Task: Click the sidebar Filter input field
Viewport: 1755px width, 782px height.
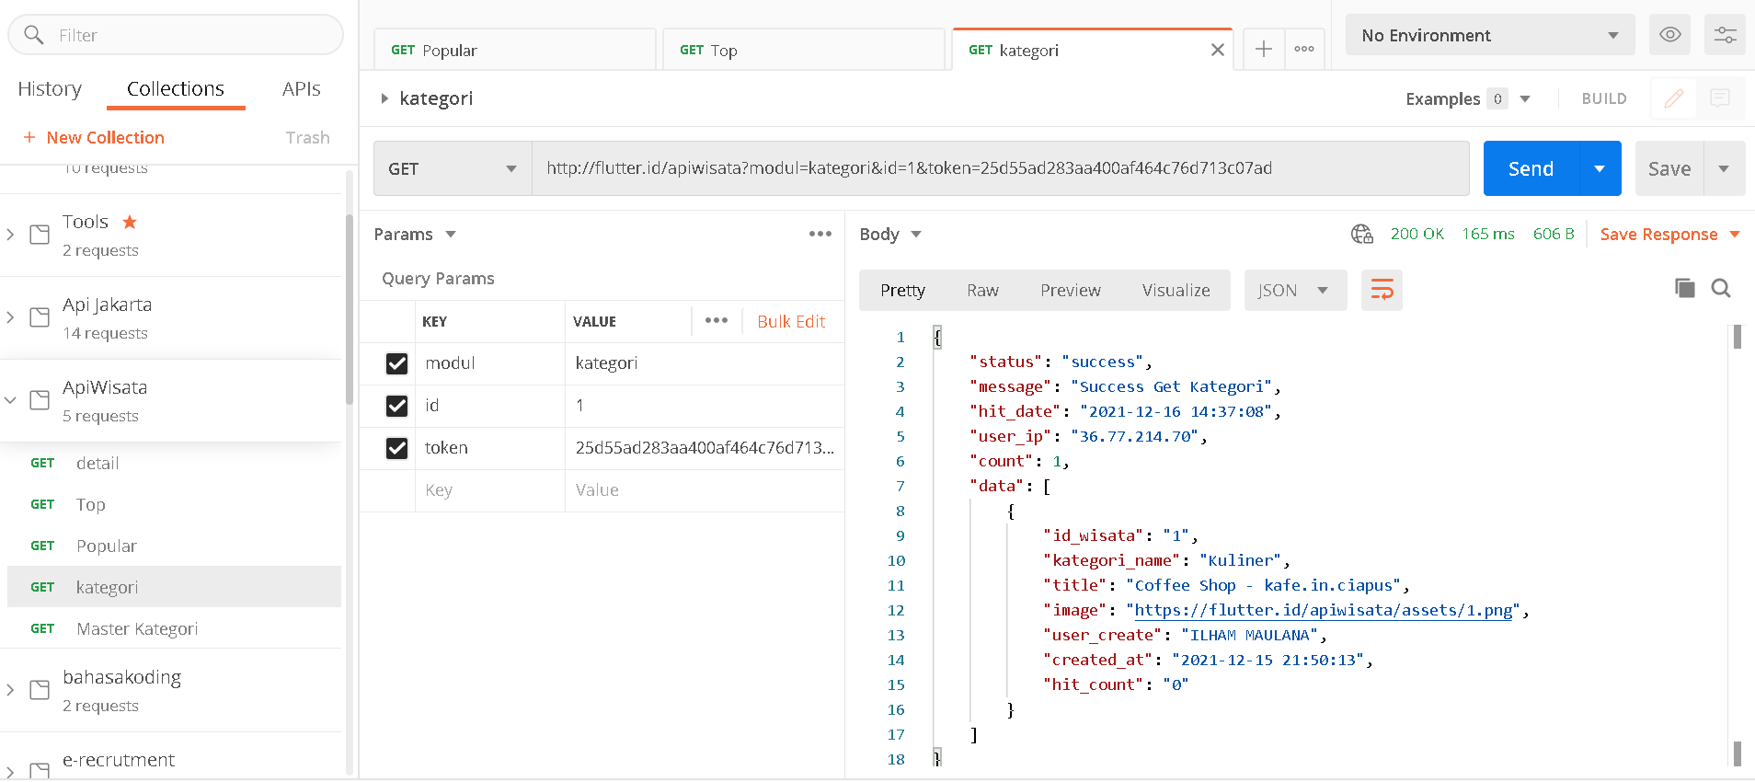Action: point(176,35)
